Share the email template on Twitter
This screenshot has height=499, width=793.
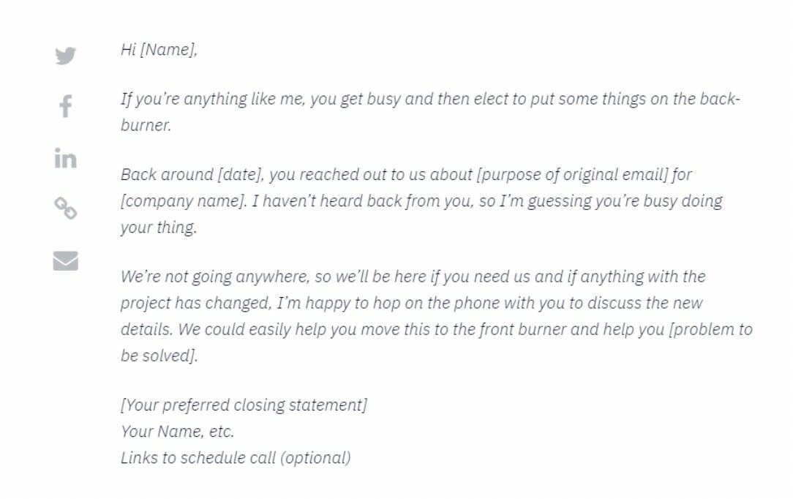[66, 56]
